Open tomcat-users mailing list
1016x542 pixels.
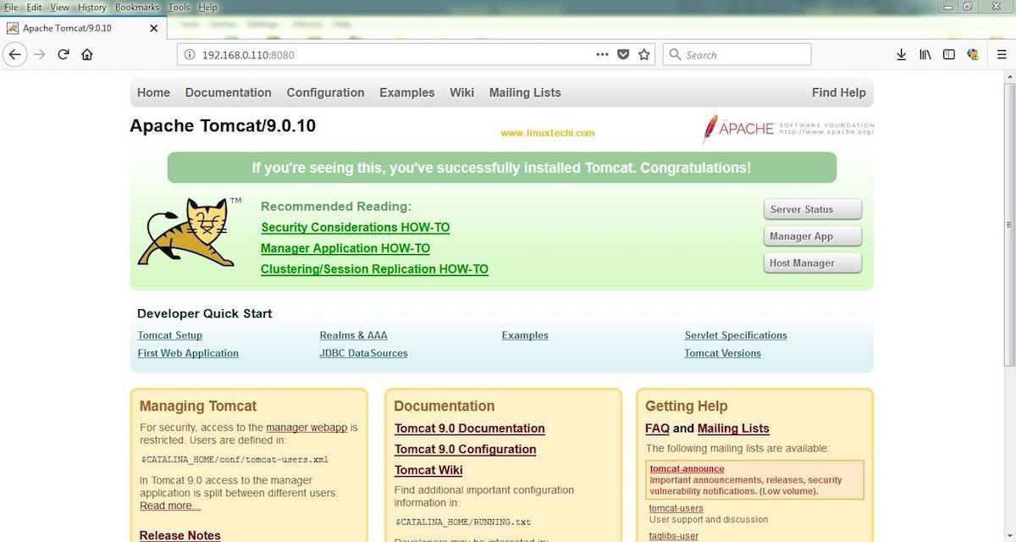(676, 508)
